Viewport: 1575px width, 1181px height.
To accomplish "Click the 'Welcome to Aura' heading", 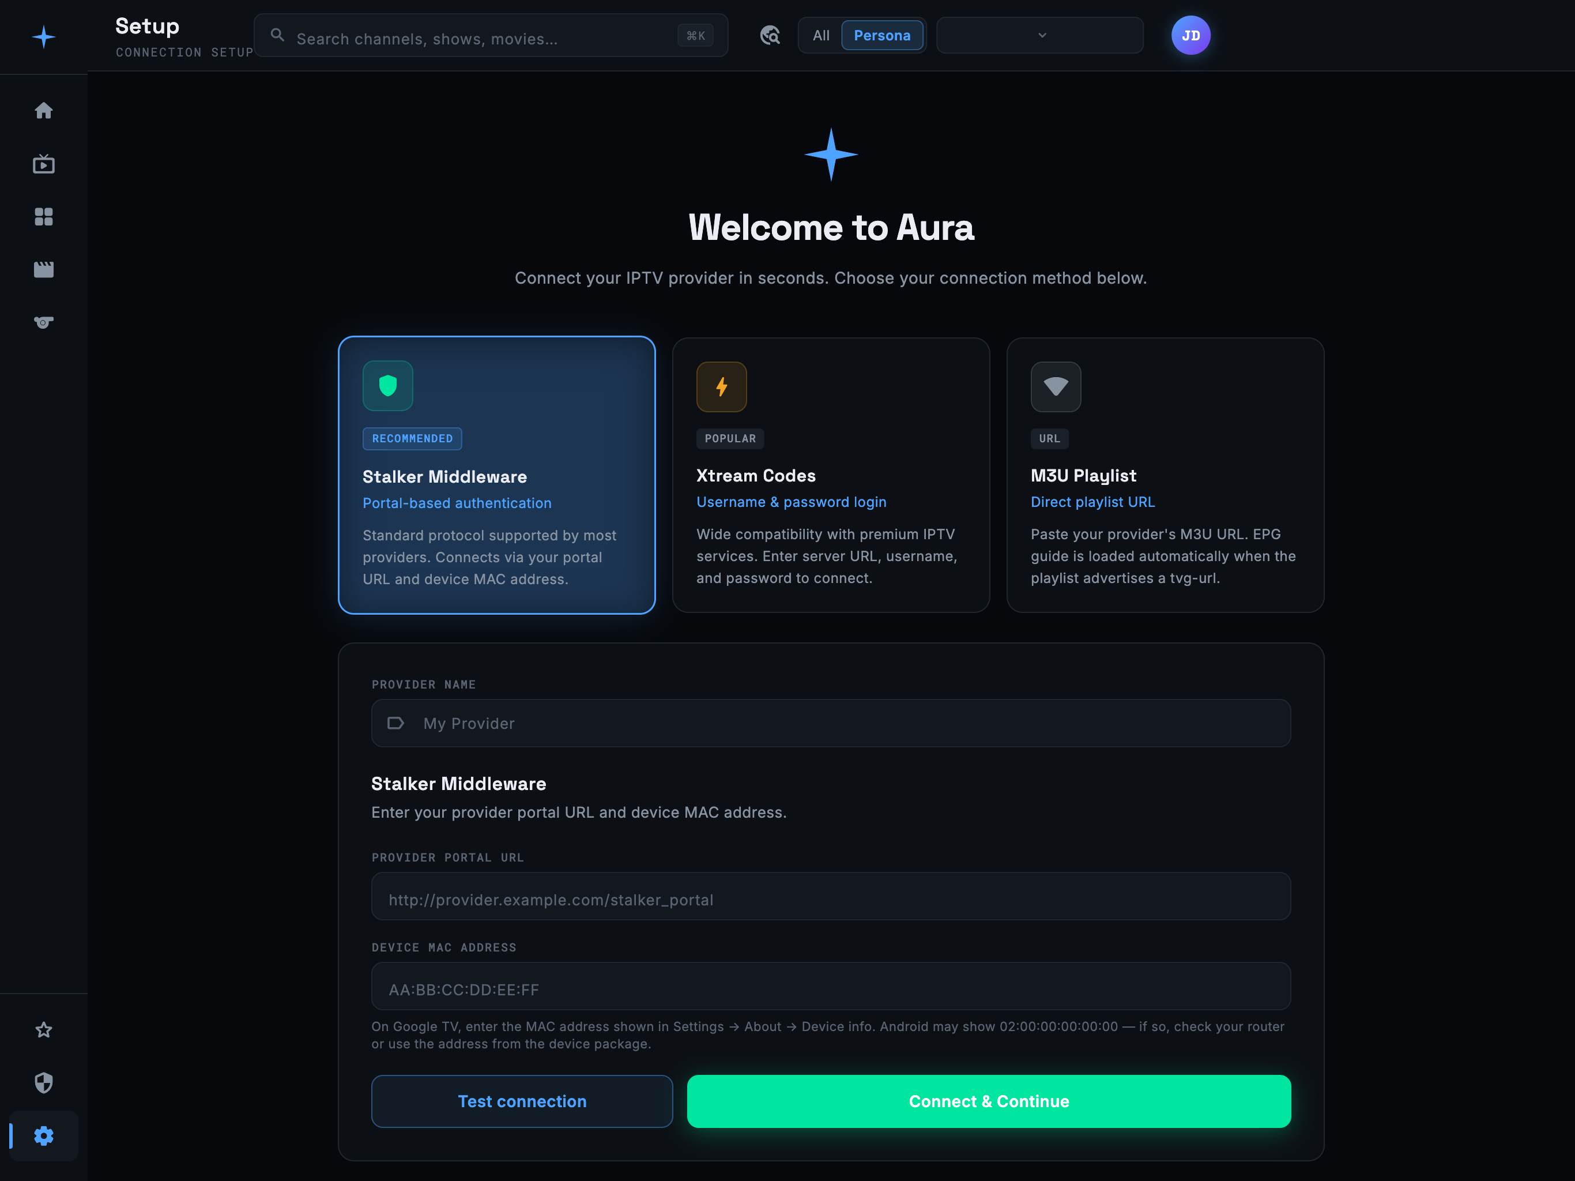I will pyautogui.click(x=830, y=228).
